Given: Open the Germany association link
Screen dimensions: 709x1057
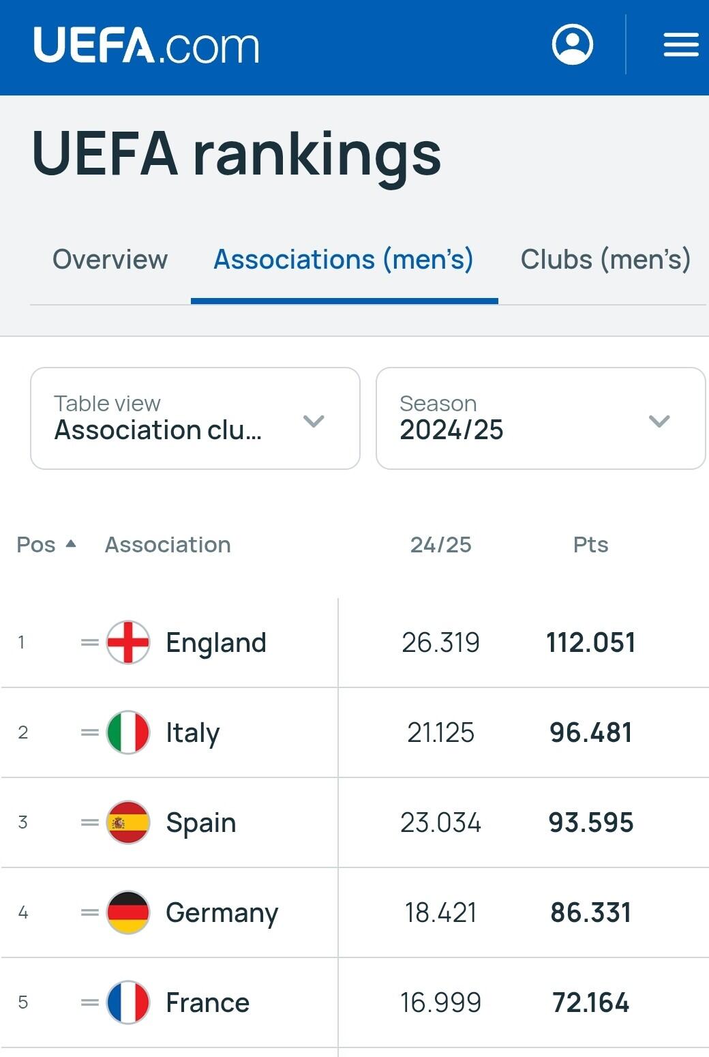Looking at the screenshot, I should (x=222, y=913).
